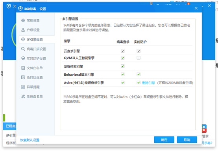Click the 免打扰设置 icon

pos(23,77)
